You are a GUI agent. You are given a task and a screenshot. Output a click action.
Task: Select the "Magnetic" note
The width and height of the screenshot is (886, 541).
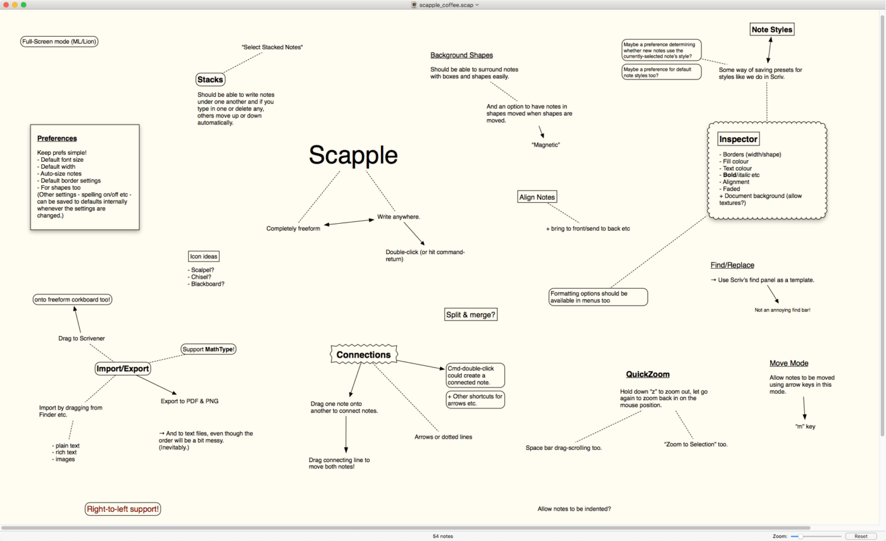click(x=546, y=145)
